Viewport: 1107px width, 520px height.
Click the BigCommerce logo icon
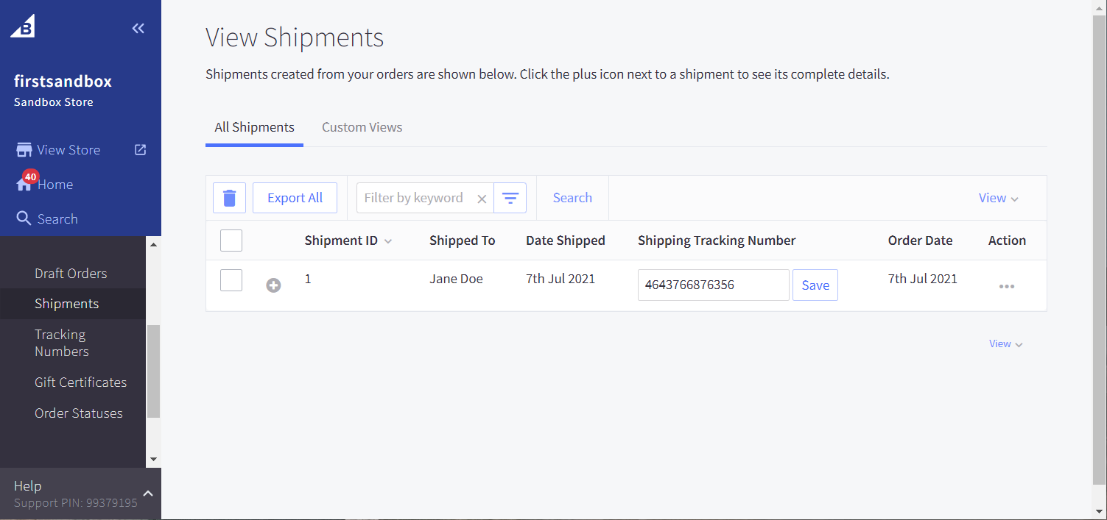pos(23,26)
